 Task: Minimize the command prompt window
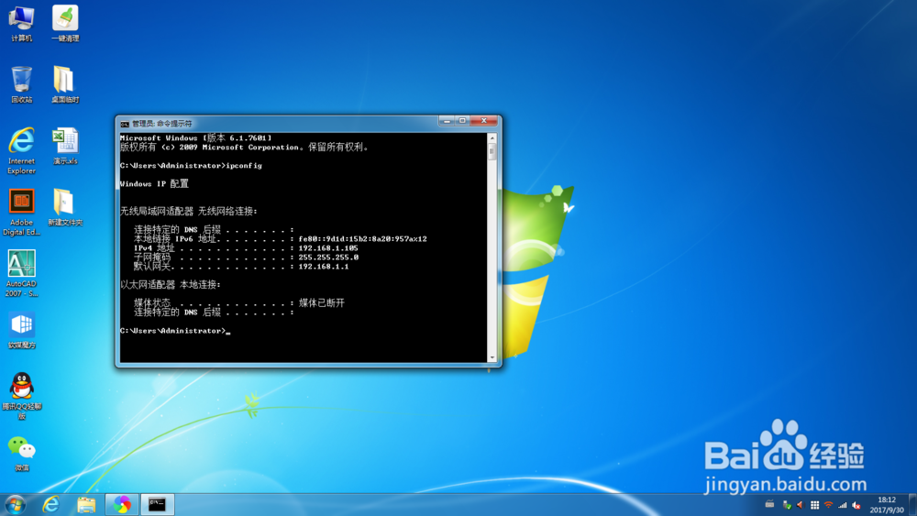(447, 120)
